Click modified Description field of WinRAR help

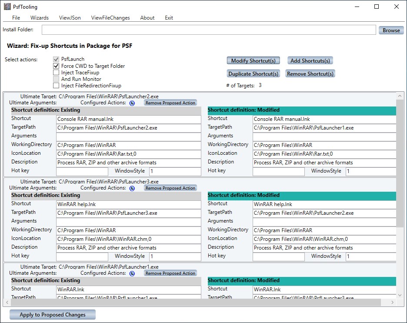tap(324, 248)
